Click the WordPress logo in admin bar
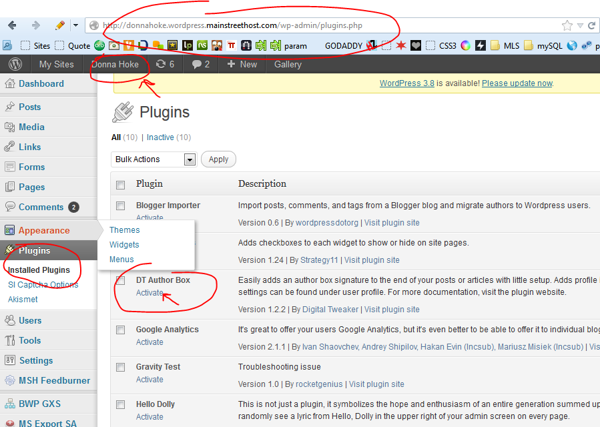This screenshot has height=427, width=600. [x=15, y=64]
